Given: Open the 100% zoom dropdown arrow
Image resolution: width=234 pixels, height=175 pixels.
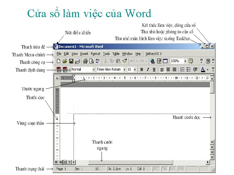Looking at the screenshot, I should click(x=185, y=61).
